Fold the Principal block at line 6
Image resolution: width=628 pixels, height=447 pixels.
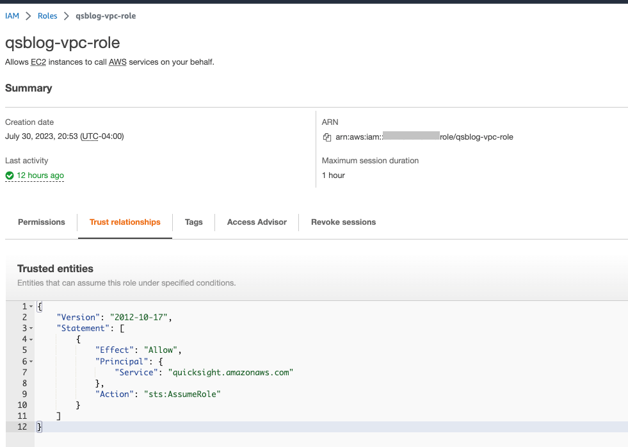click(31, 361)
